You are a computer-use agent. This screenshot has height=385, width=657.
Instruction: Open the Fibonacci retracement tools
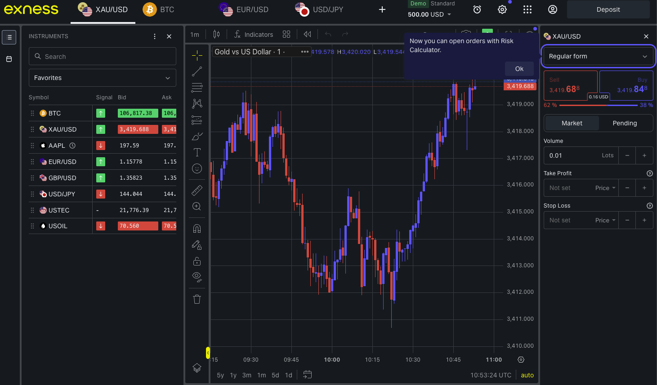point(197,88)
